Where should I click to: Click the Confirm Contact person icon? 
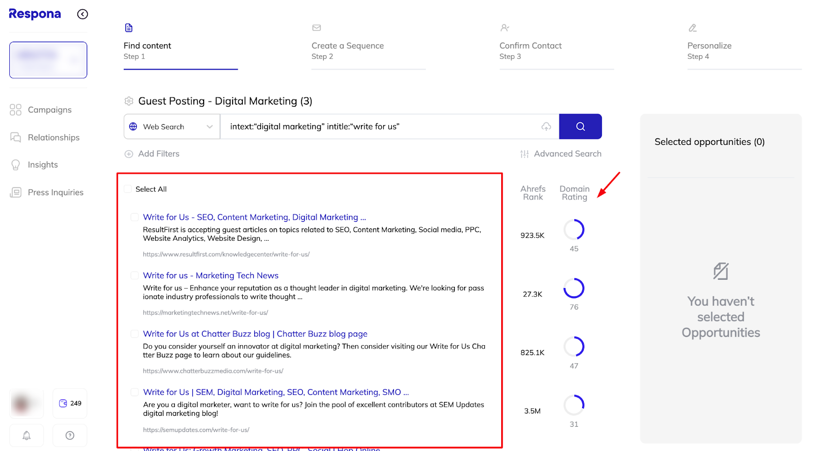pos(505,28)
